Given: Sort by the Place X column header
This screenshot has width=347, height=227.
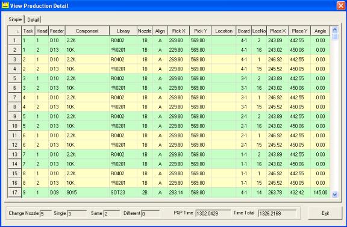Looking at the screenshot, I should 278,31.
